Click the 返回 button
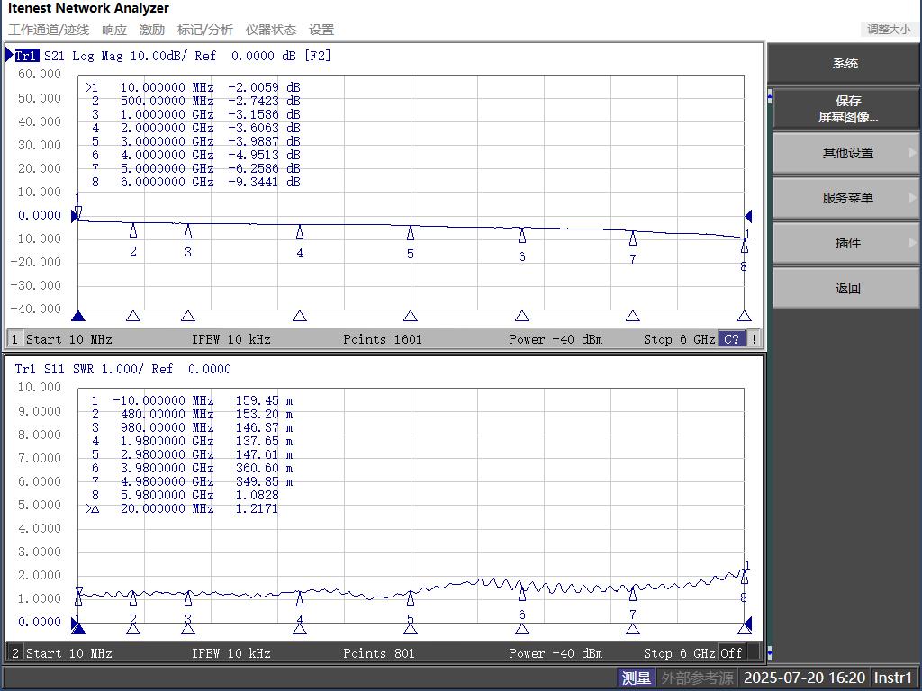This screenshot has height=691, width=922. (x=847, y=288)
